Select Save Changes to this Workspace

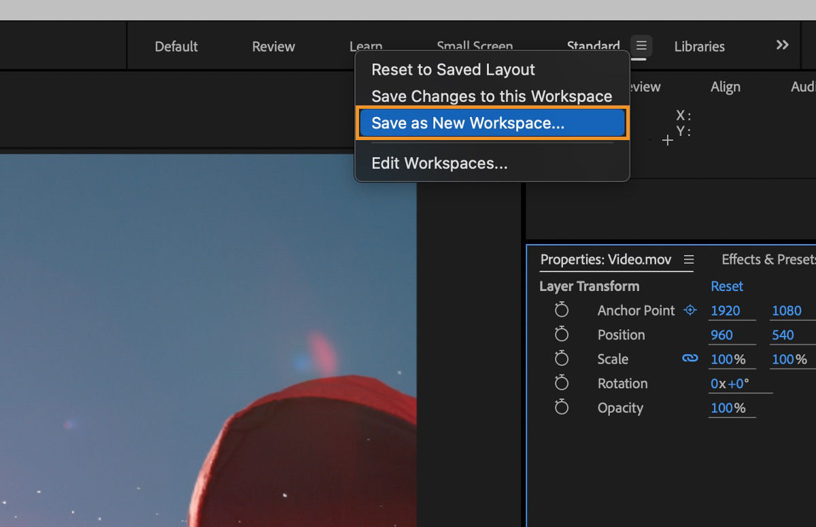pyautogui.click(x=491, y=96)
